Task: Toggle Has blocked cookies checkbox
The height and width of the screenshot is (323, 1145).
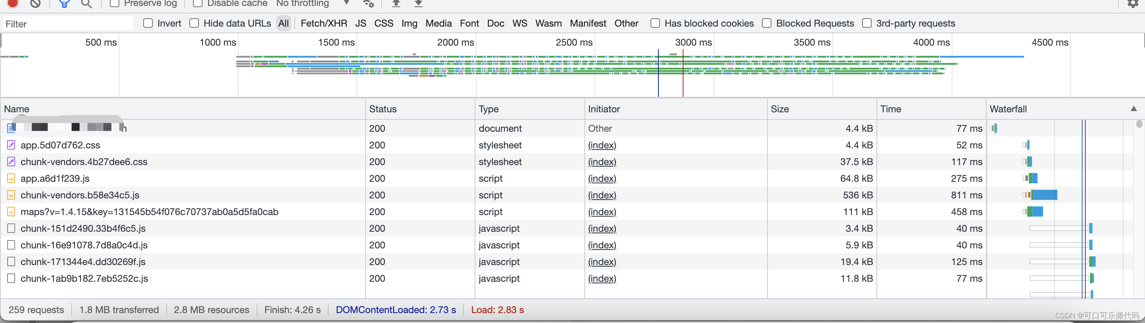Action: pyautogui.click(x=655, y=23)
